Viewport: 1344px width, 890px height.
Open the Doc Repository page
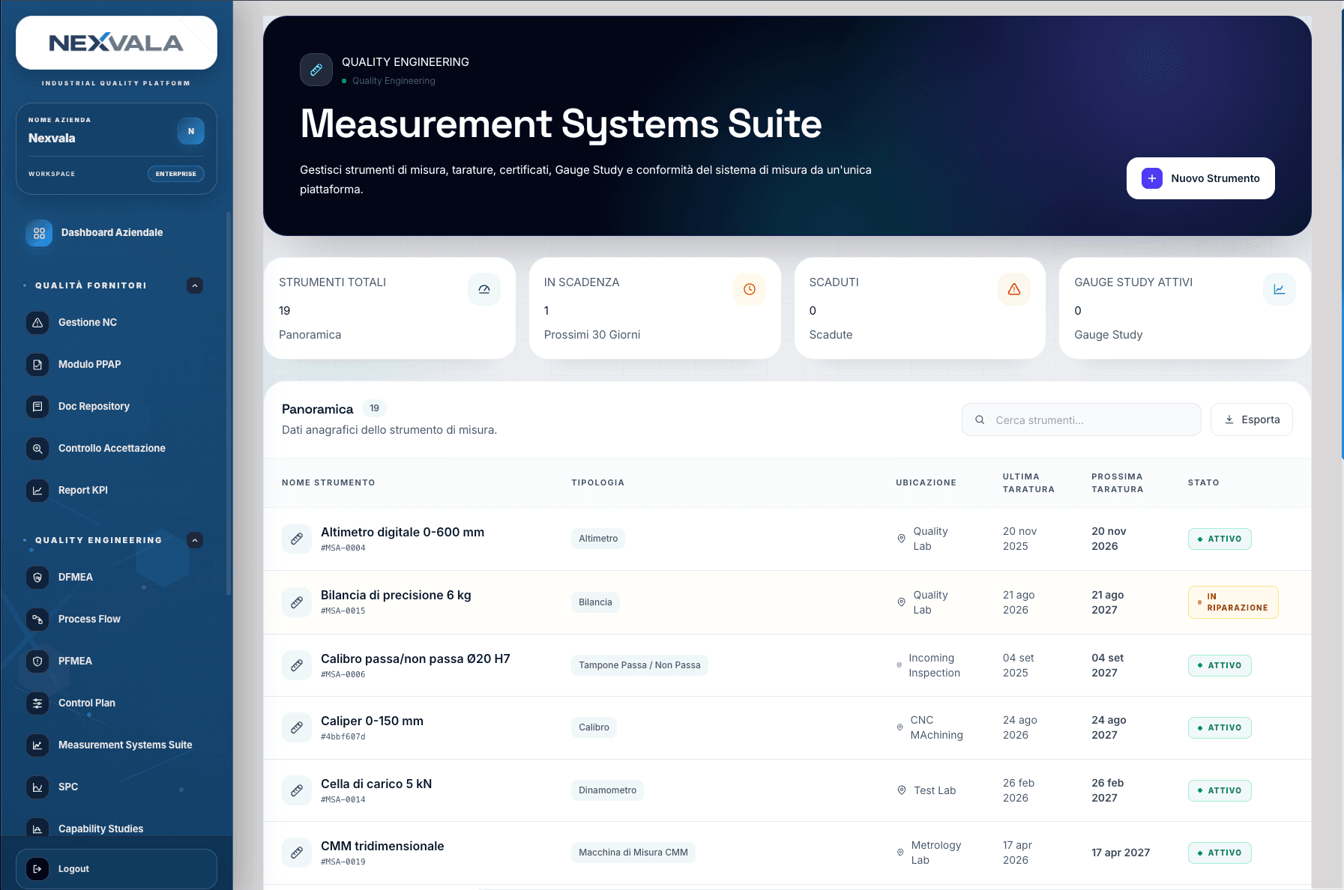[x=116, y=407]
